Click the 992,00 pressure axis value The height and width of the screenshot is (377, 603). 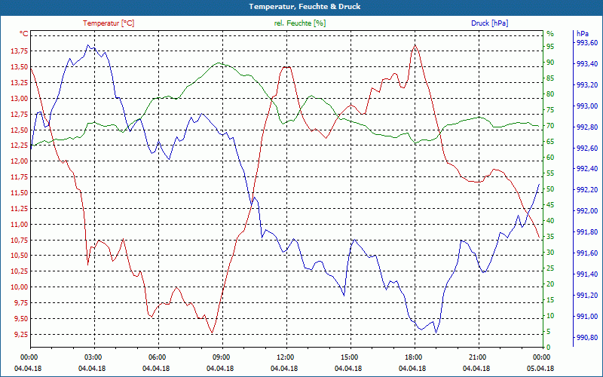[x=587, y=211]
